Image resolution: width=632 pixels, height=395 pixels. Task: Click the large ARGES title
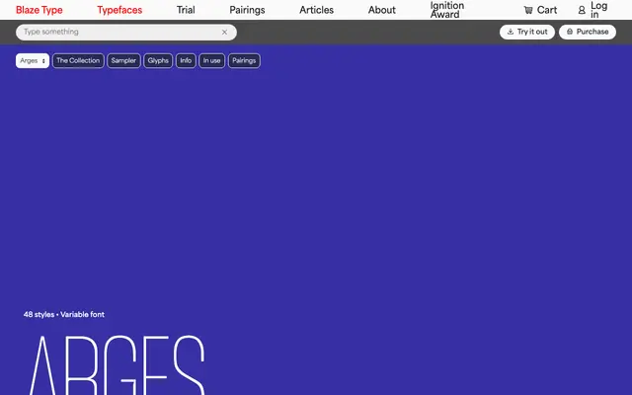click(117, 364)
